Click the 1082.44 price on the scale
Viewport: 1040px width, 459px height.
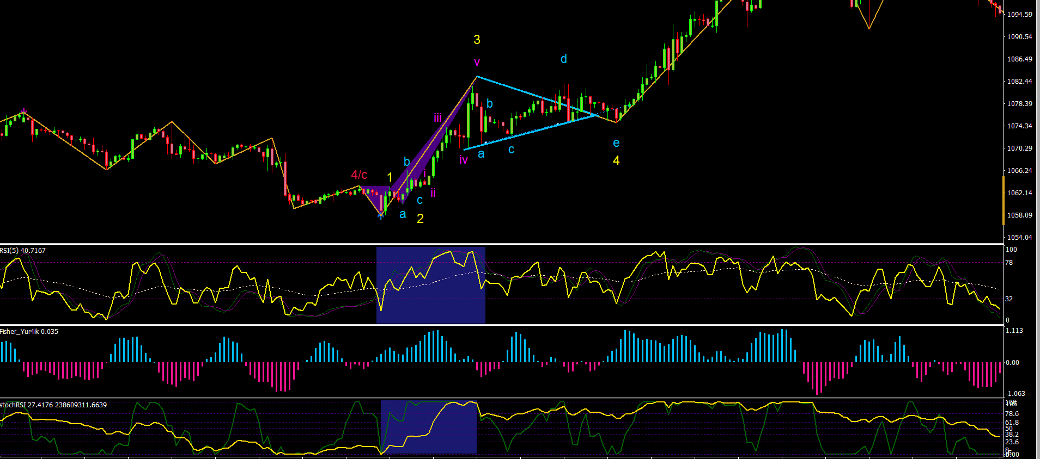click(1019, 82)
